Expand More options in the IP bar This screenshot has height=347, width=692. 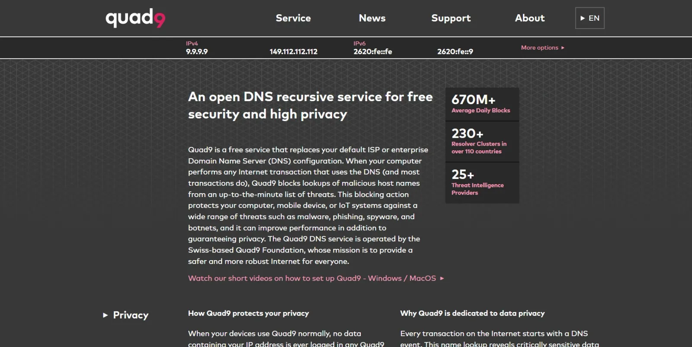540,48
